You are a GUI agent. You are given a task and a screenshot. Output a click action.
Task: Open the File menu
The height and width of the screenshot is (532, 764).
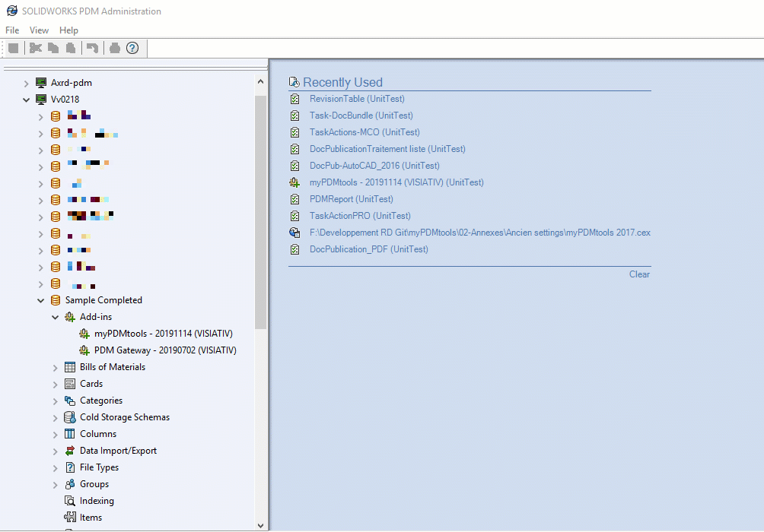coord(12,30)
